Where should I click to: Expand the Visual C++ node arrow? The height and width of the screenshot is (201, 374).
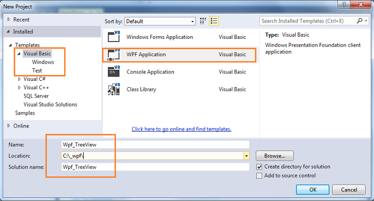[x=19, y=88]
